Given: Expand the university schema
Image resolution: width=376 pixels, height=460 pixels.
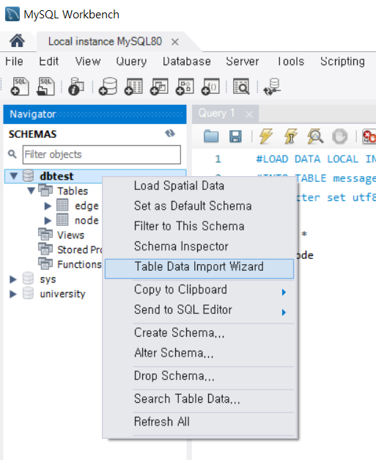Looking at the screenshot, I should point(13,294).
